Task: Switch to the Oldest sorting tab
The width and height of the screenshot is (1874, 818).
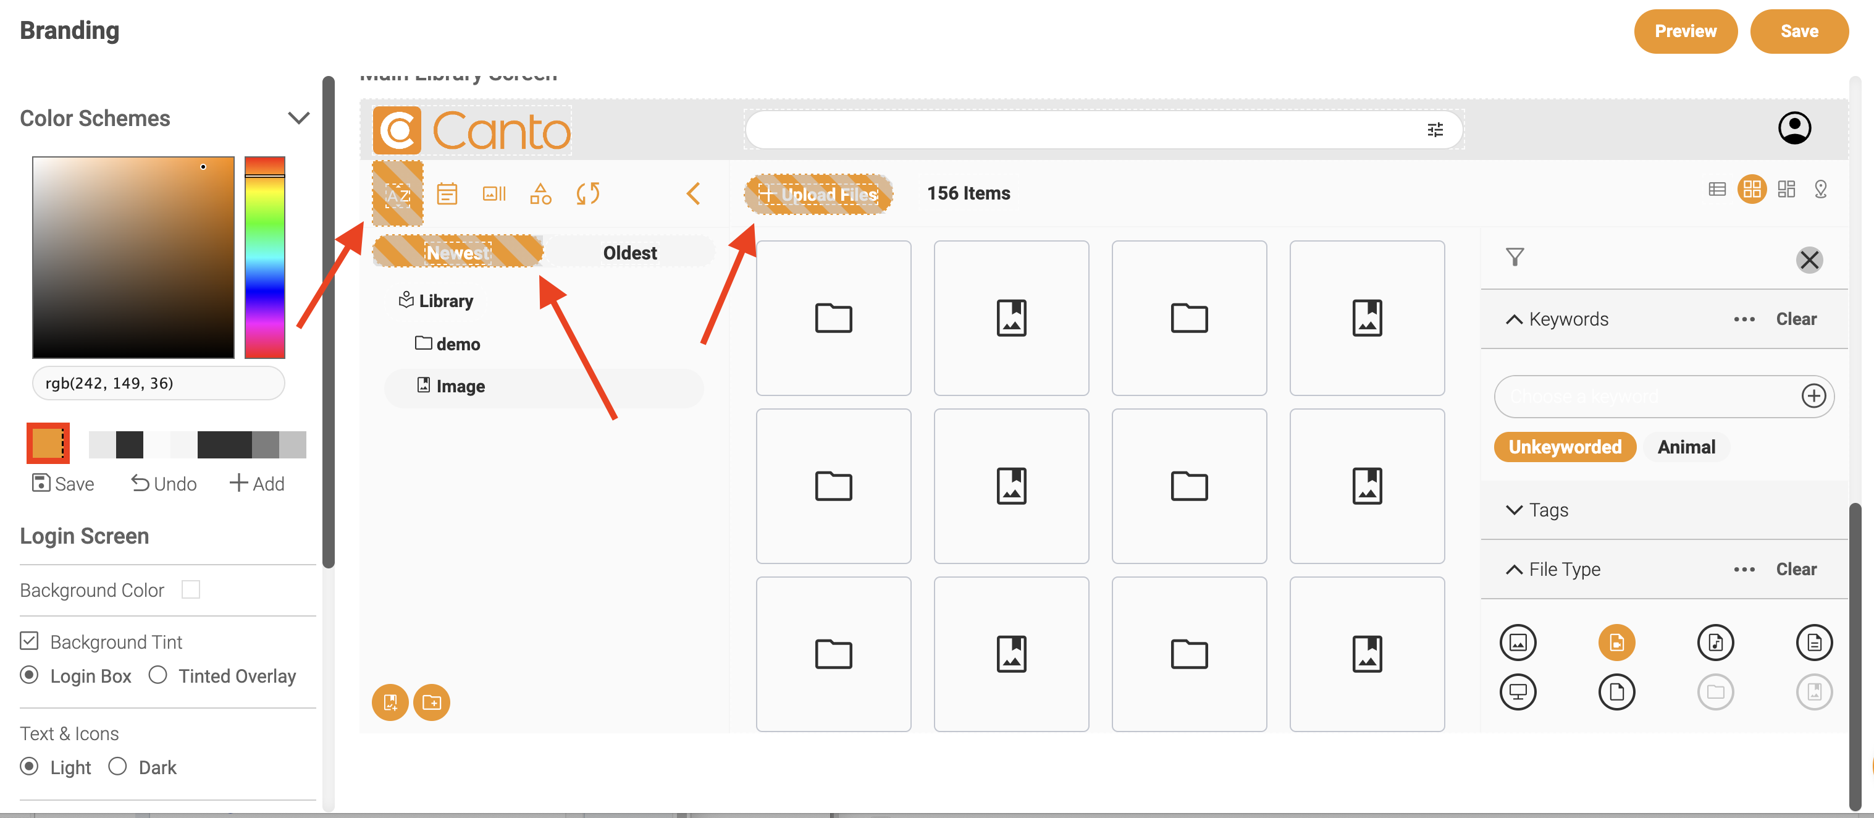Action: 629,252
